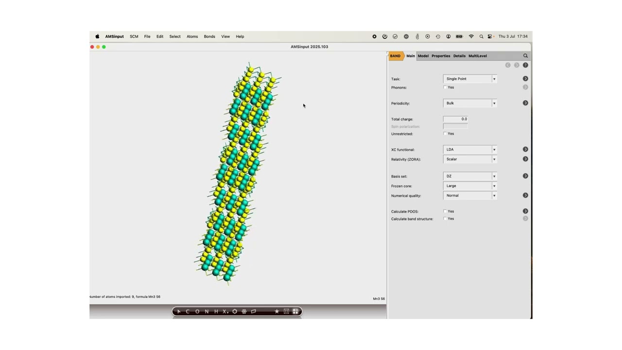Open Task details arrow
This screenshot has height=350, width=622.
click(x=525, y=79)
